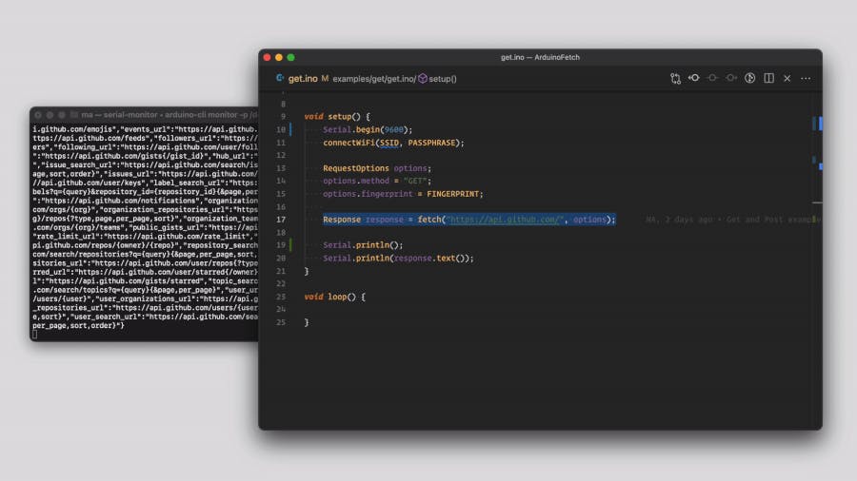857x481 pixels.
Task: Close the ArduinoFetch window with red button
Action: (267, 57)
